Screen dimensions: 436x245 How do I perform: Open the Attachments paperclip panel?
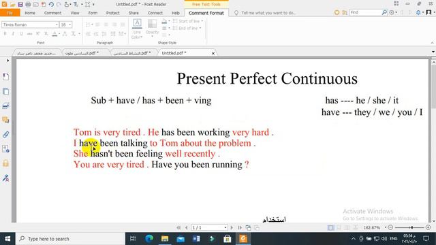tap(5, 135)
